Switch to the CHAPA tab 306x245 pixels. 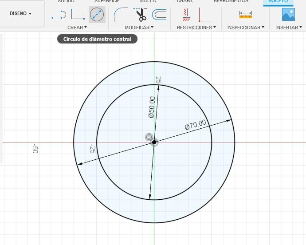pos(184,1)
